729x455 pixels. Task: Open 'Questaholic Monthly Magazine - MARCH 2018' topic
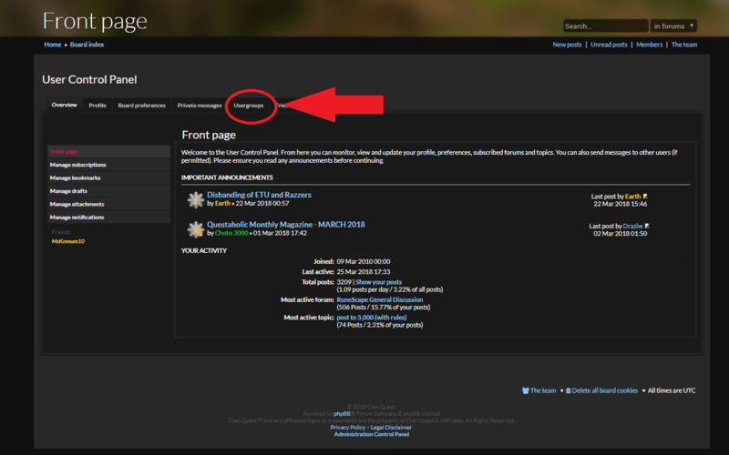[286, 225]
